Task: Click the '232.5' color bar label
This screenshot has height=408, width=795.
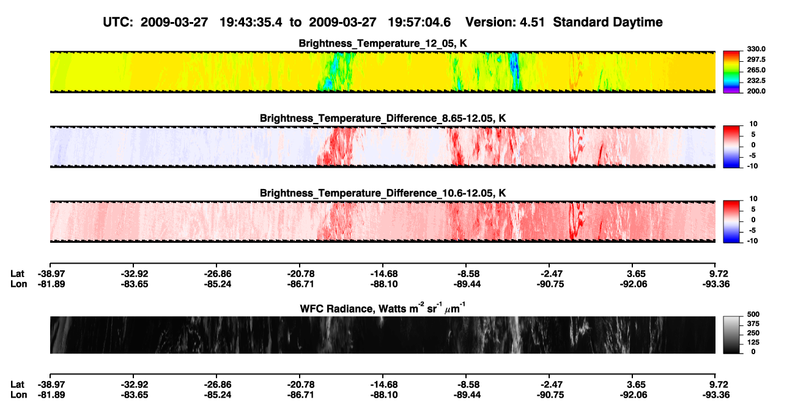Action: click(756, 81)
